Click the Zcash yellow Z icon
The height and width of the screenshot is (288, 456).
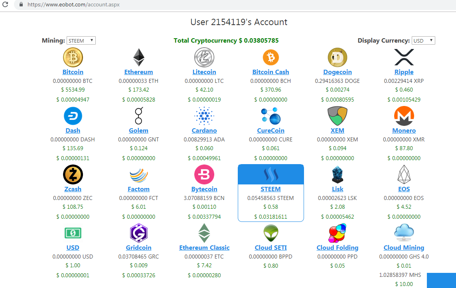(73, 174)
